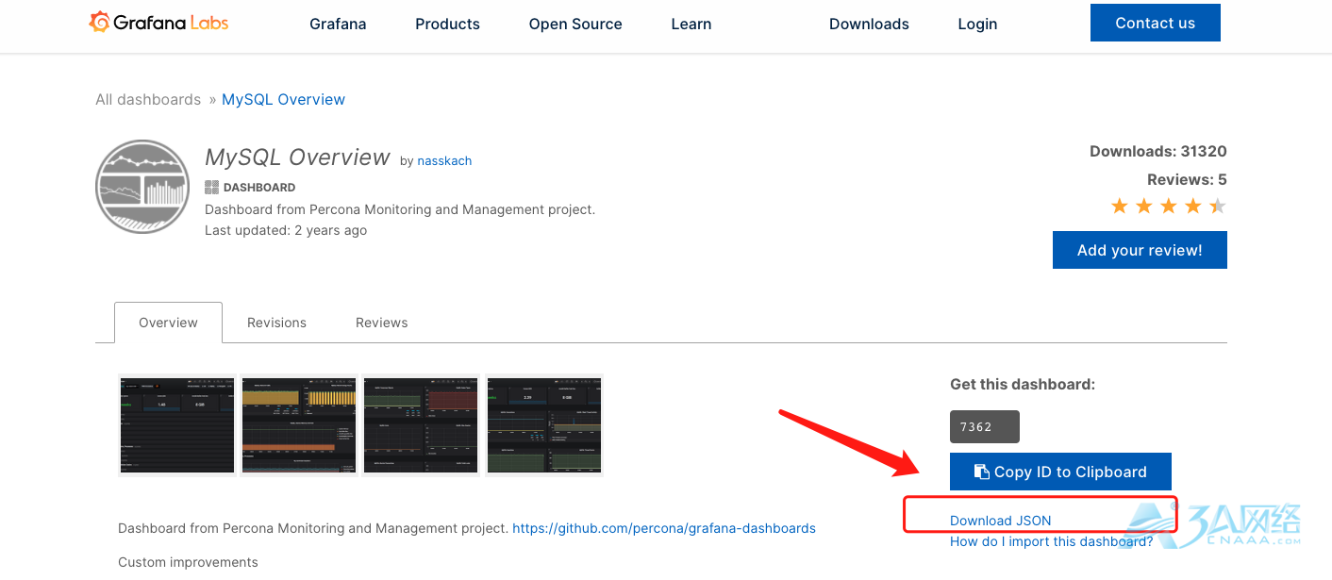Click the "Last updated: 2 years ago" text
Viewport: 1332px width, 580px height.
coord(286,230)
